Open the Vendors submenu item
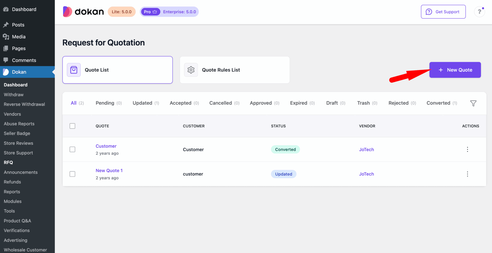The width and height of the screenshot is (492, 253). tap(12, 114)
